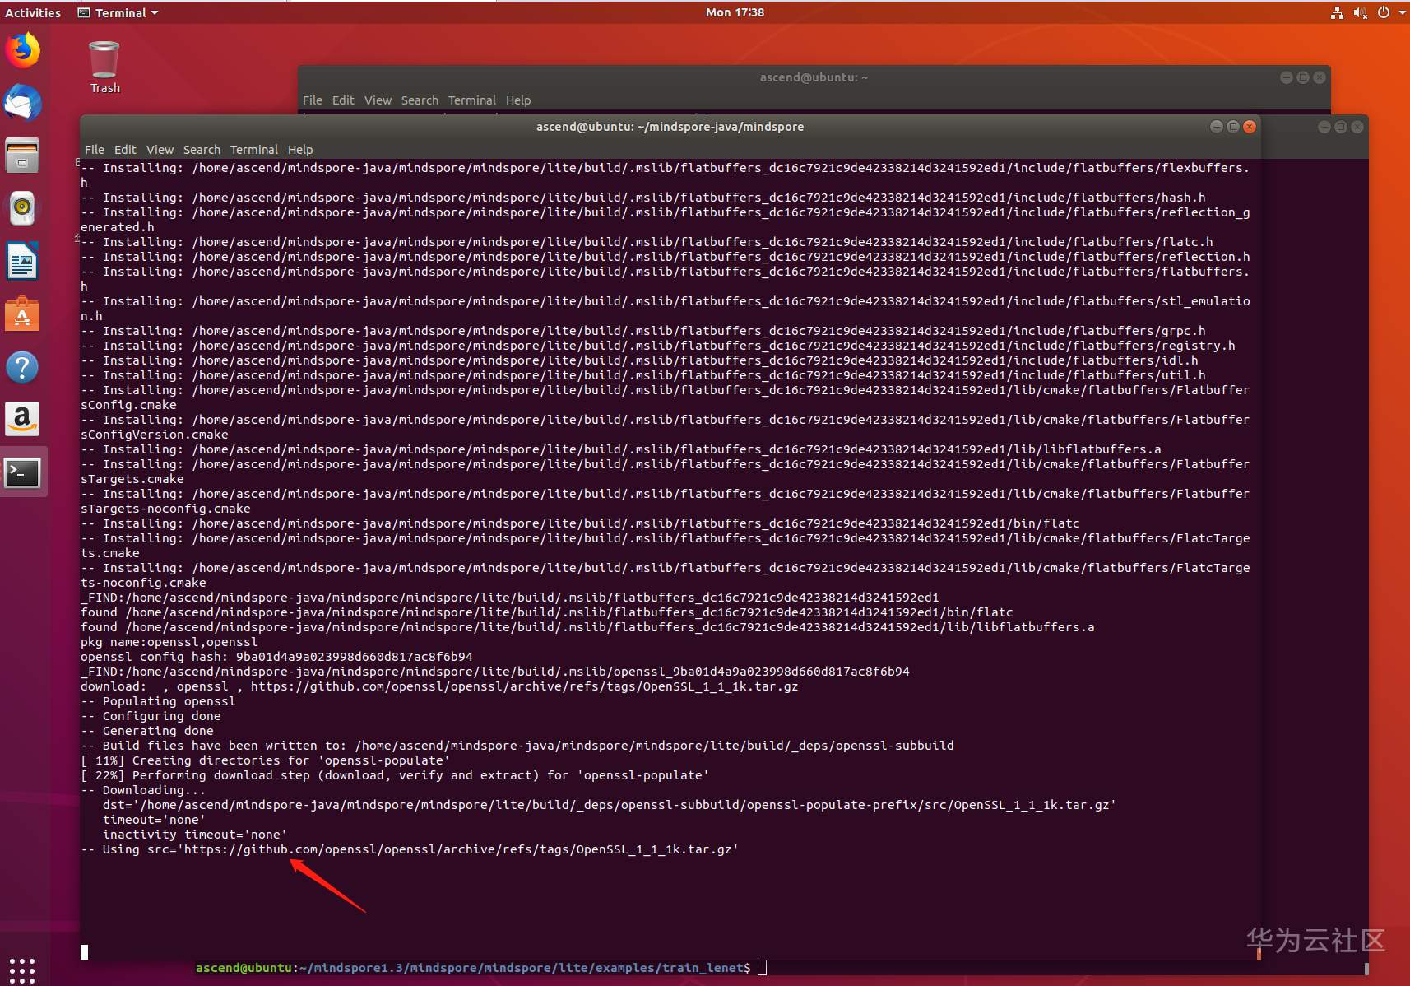1410x986 pixels.
Task: Open Help menu in ascend@ubuntu: ~ window
Action: [x=518, y=100]
